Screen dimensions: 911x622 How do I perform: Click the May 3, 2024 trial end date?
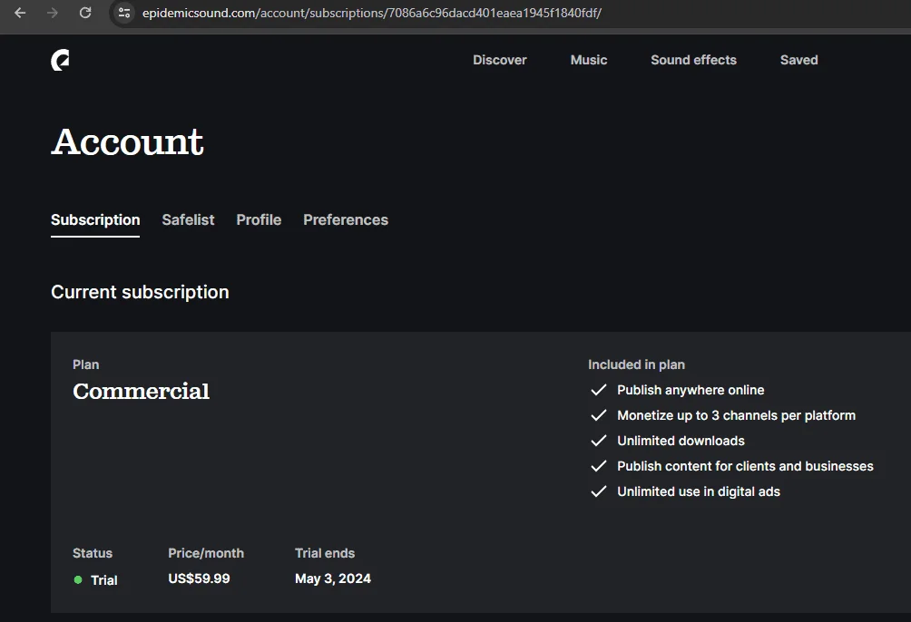tap(332, 578)
